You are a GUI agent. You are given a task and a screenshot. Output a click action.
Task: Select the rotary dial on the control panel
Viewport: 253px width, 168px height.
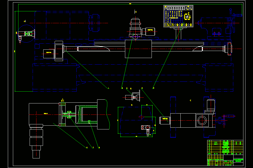[x=187, y=17]
